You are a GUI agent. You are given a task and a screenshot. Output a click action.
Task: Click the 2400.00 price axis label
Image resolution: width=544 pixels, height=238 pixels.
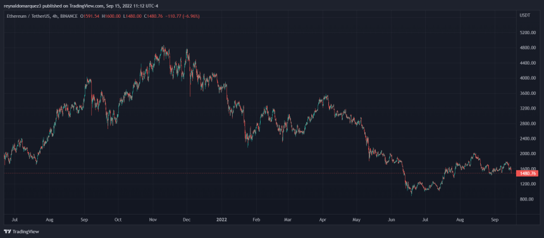[x=528, y=139]
